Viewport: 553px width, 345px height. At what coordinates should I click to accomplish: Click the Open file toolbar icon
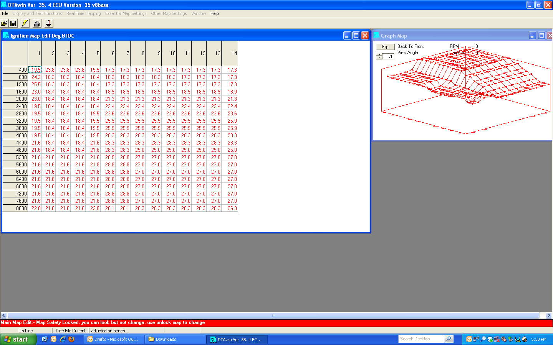point(4,23)
